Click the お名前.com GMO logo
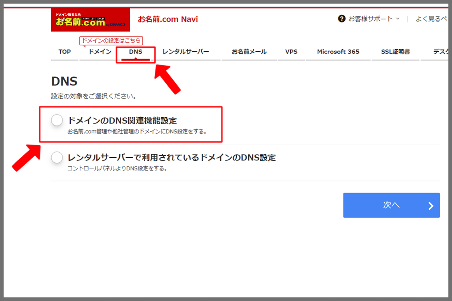The width and height of the screenshot is (452, 301). click(91, 19)
